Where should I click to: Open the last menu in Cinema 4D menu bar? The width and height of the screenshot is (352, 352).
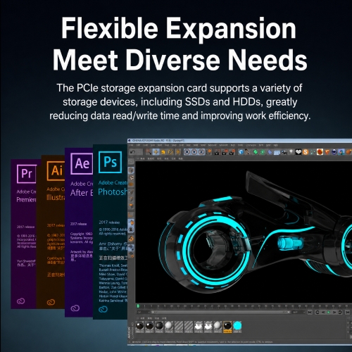click(275, 145)
